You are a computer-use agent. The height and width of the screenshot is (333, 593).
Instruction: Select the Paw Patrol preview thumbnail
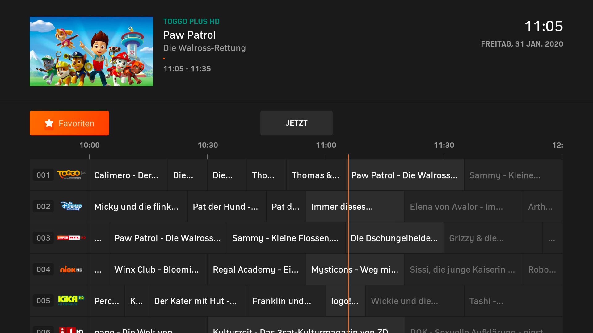91,51
